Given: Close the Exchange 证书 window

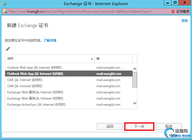Looking at the screenshot, I should [185, 3].
